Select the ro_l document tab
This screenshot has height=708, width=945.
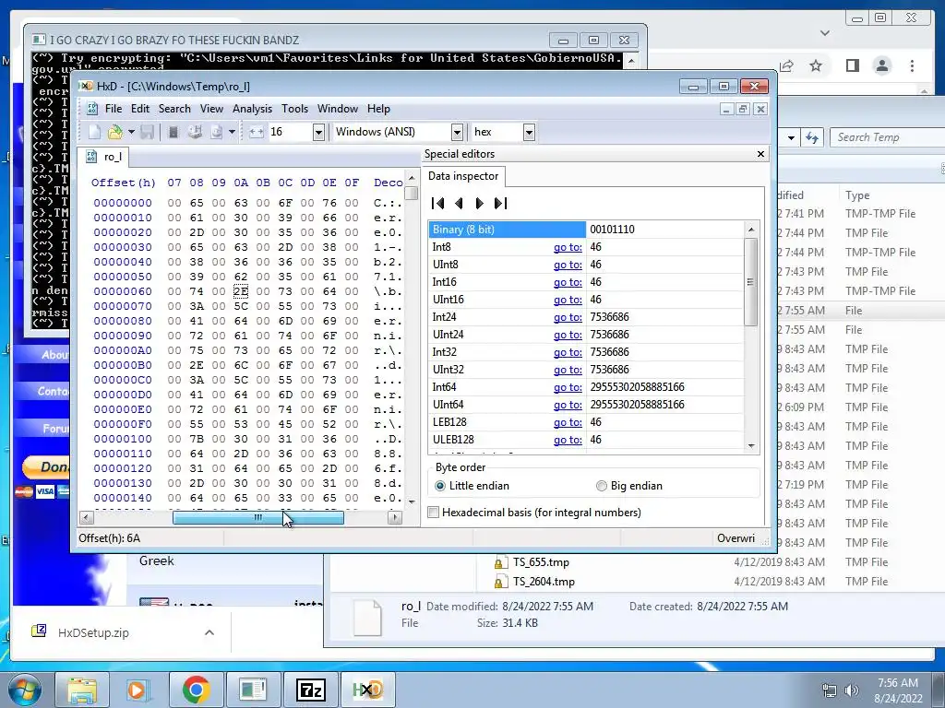pyautogui.click(x=104, y=157)
